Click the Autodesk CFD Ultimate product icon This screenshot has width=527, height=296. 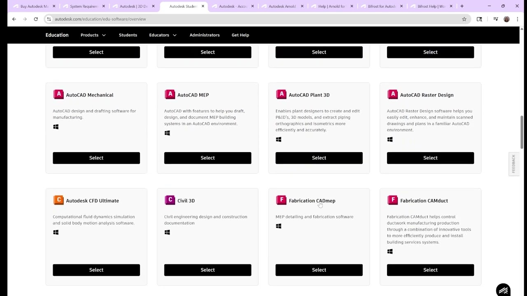58,200
